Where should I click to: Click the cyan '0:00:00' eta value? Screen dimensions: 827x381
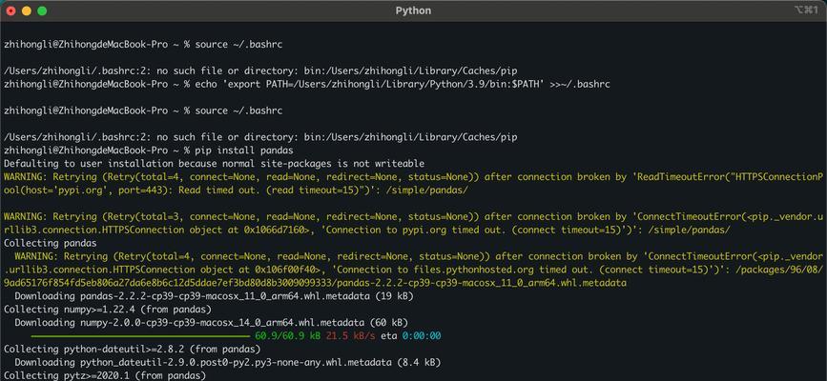click(x=422, y=335)
